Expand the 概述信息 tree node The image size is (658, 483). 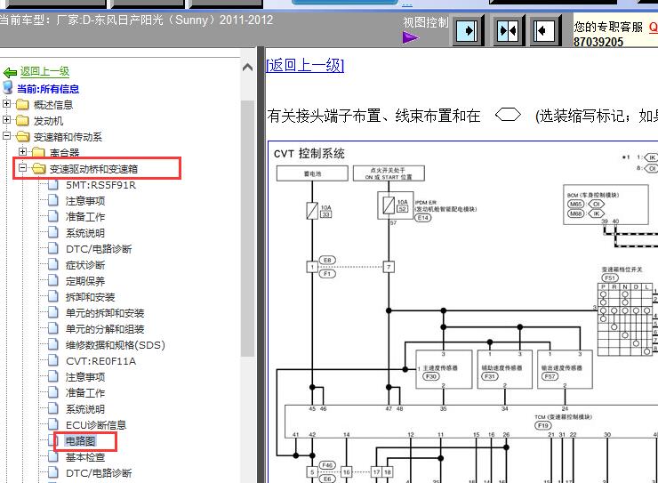(x=7, y=104)
